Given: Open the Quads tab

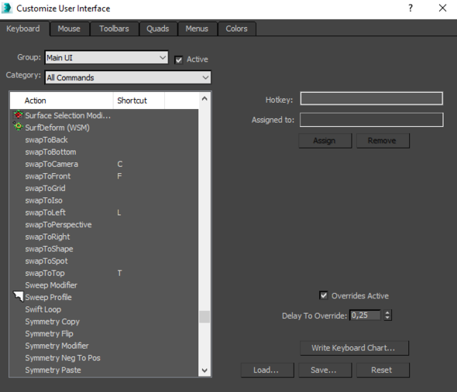Looking at the screenshot, I should click(158, 29).
